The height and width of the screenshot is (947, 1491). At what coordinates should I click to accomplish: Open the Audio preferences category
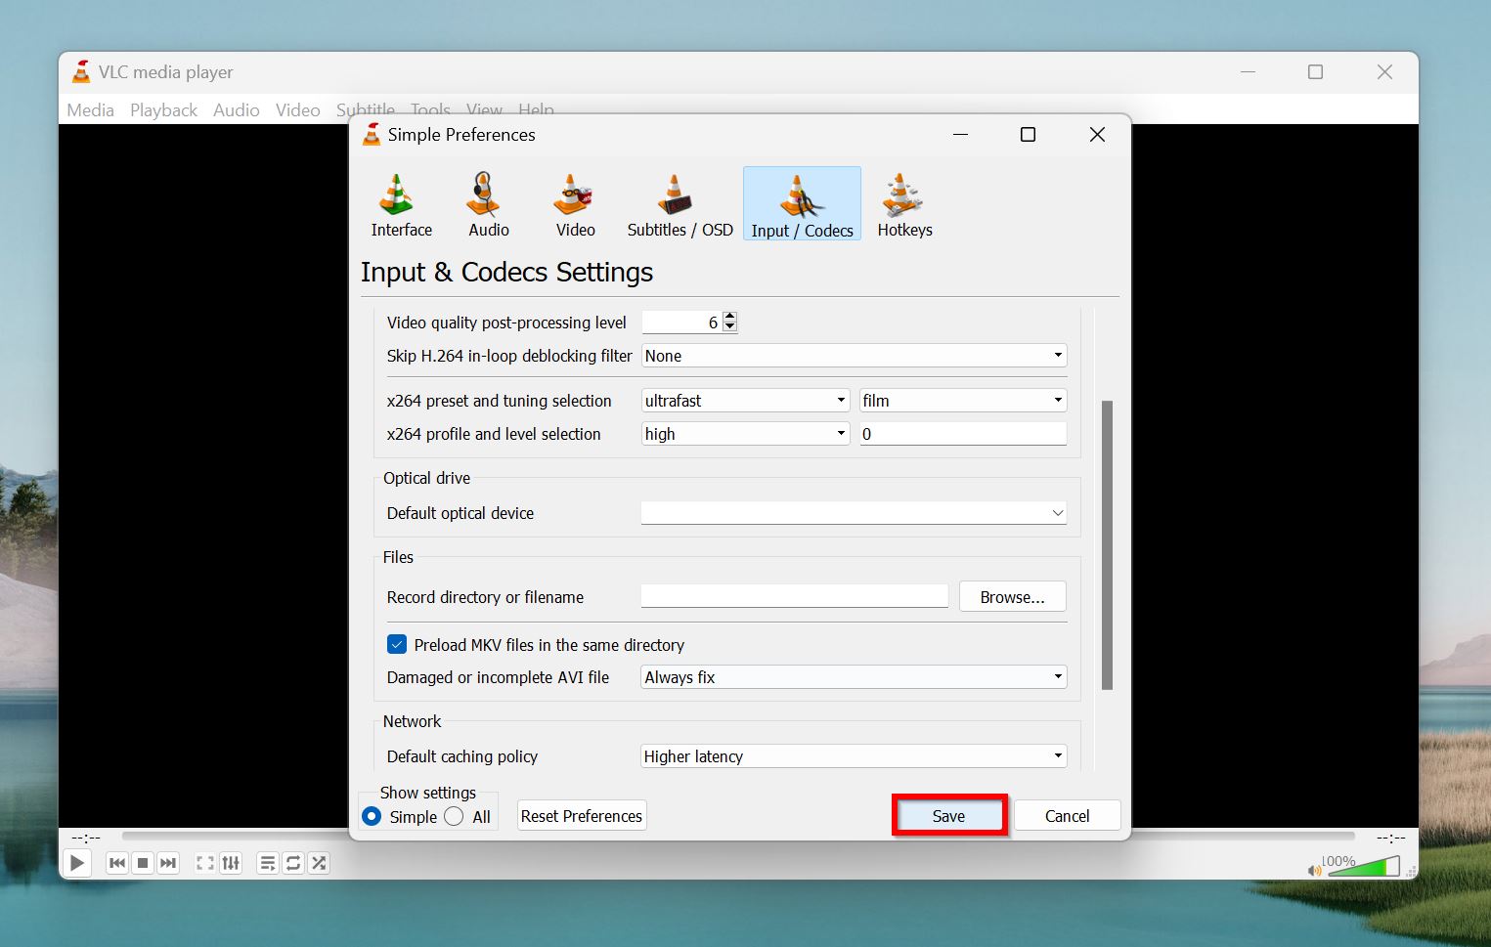click(488, 204)
